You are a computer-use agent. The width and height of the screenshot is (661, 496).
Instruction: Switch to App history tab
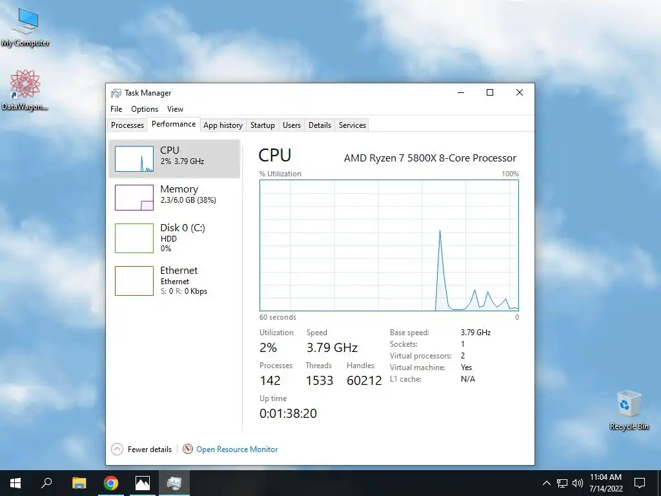coord(223,125)
